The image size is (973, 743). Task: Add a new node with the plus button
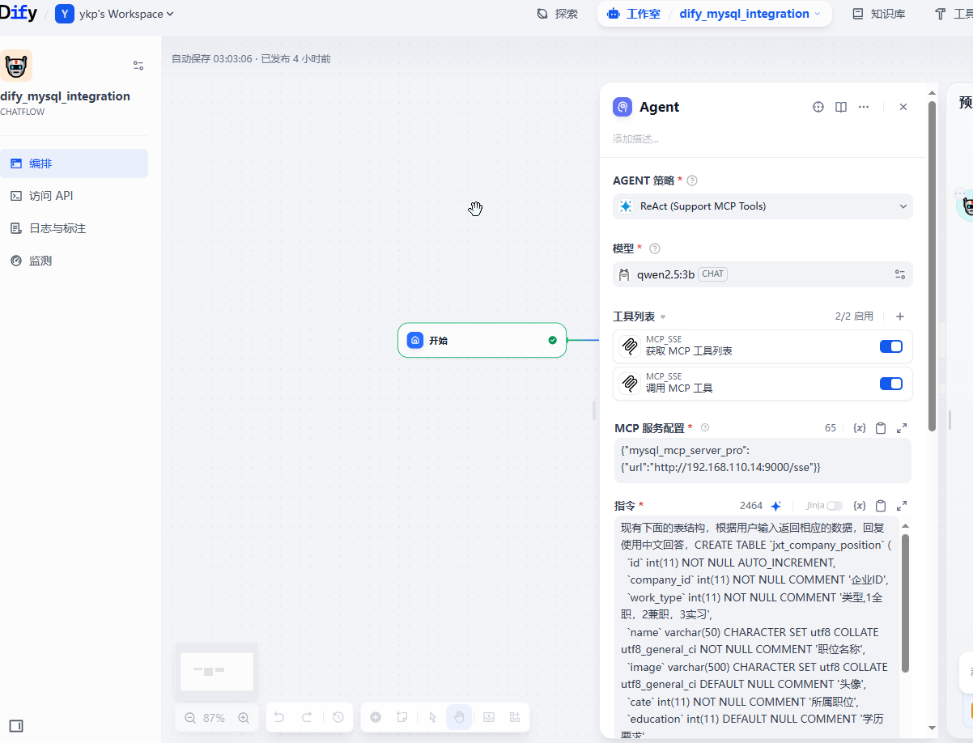click(x=376, y=717)
